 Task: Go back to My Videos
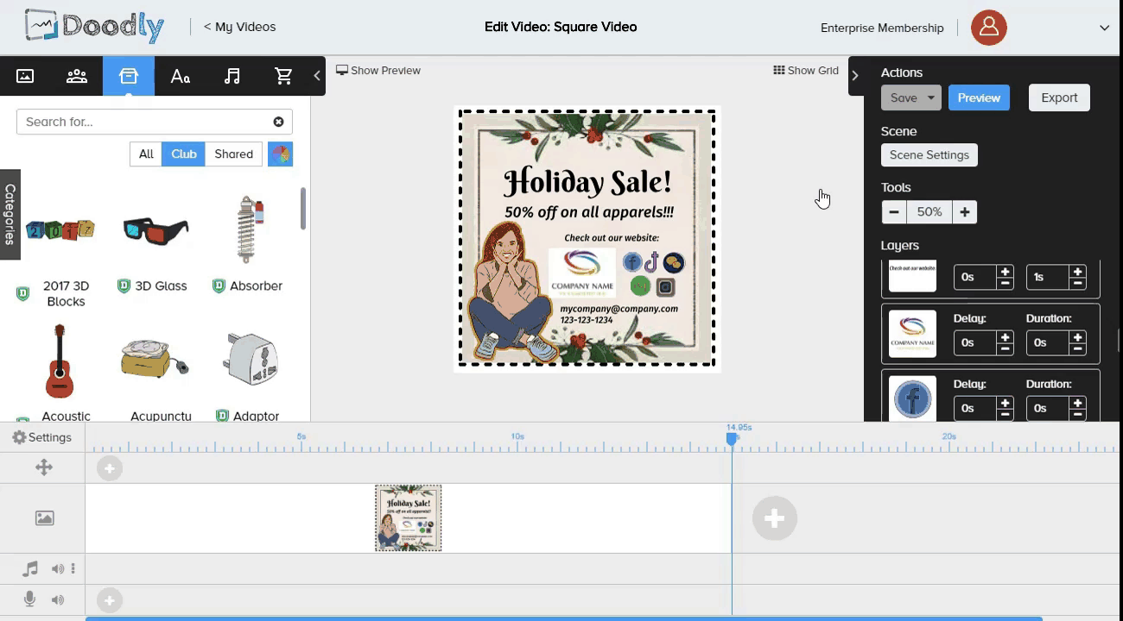(240, 27)
